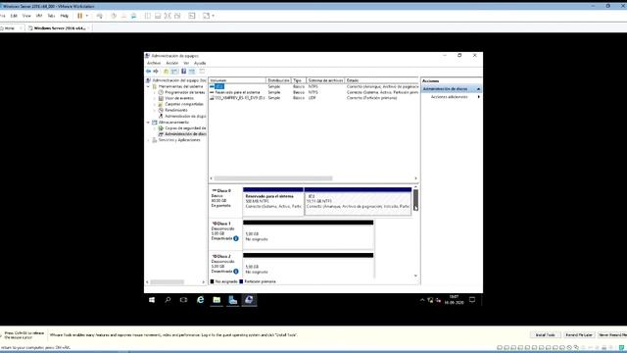
Task: Sort by the Estado column header
Action: (382, 80)
